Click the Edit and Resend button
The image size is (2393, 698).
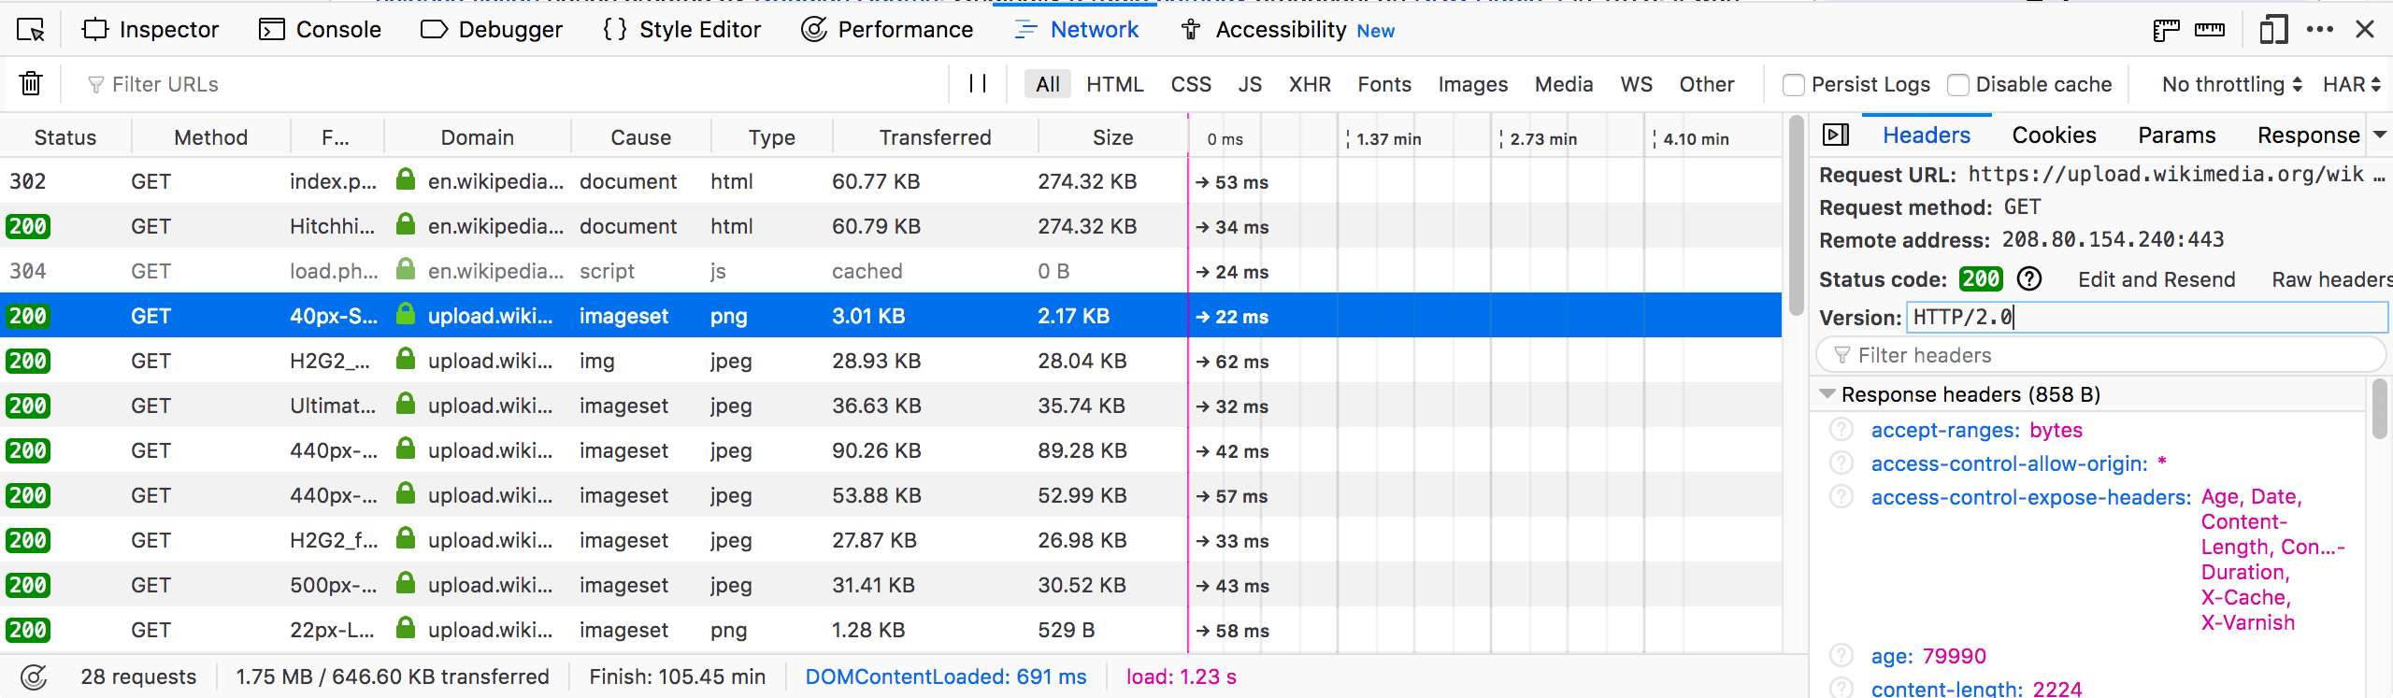tap(2157, 279)
